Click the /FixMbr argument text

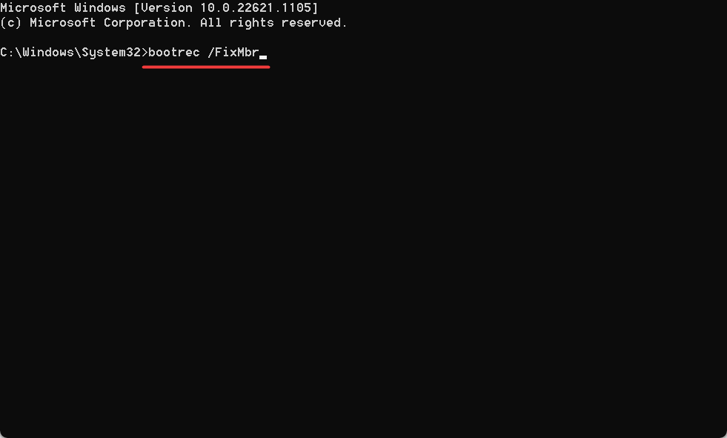coord(233,53)
